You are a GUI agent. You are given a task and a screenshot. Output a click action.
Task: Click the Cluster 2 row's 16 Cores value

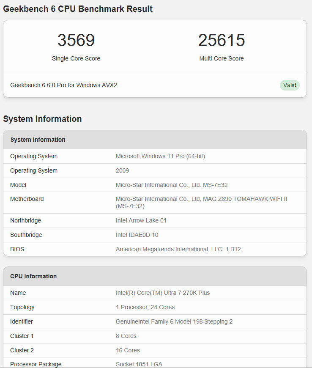[128, 350]
